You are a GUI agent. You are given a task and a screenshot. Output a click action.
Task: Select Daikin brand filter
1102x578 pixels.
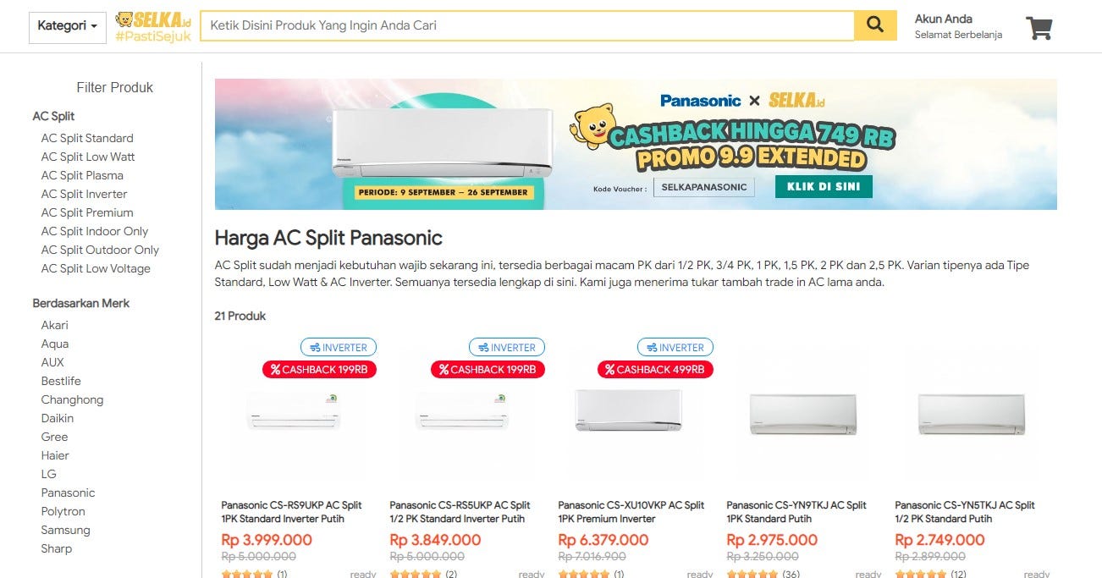tap(58, 418)
